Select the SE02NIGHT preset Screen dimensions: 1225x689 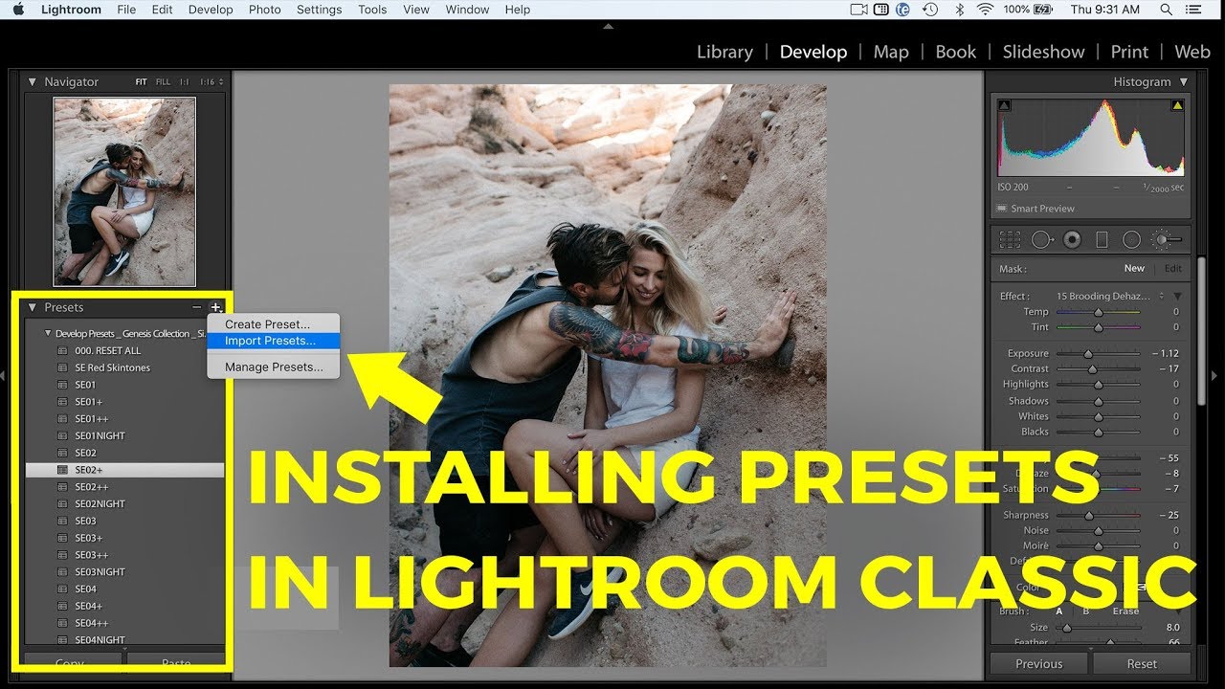coord(100,503)
